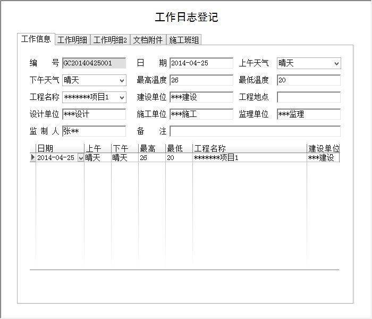Open the 工作明细2 tab
This screenshot has height=319, width=372.
(x=111, y=40)
